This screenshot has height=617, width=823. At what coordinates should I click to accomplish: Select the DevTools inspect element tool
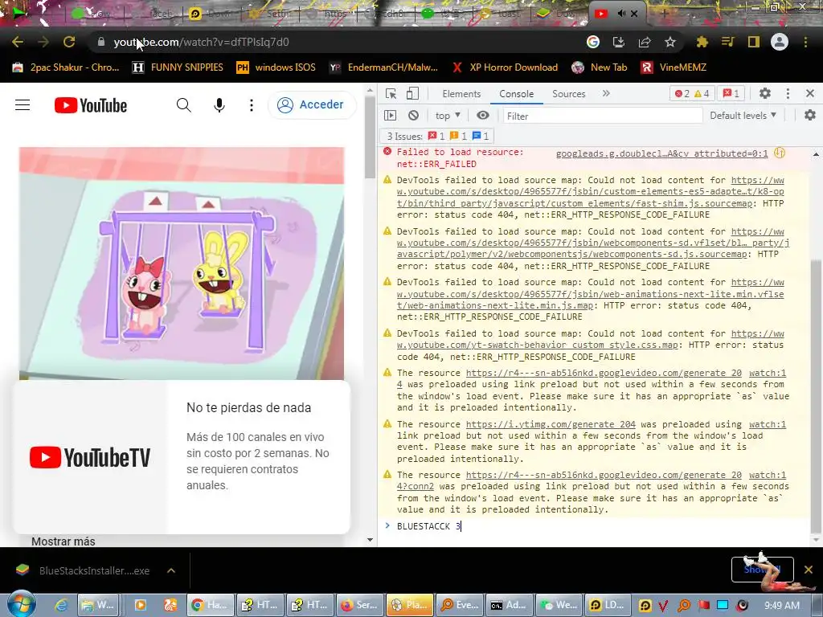[391, 93]
